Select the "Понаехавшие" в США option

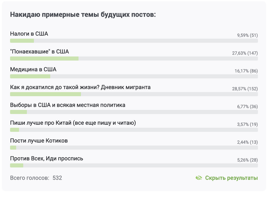coord(39,51)
